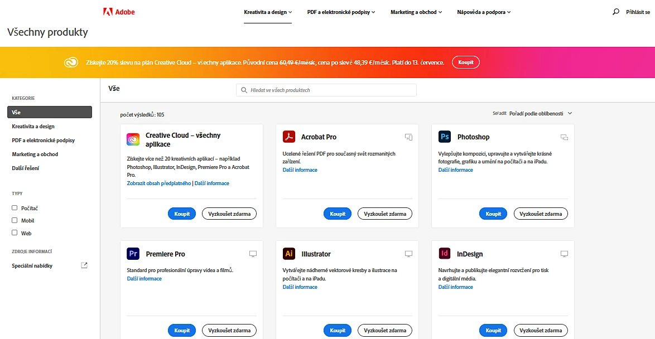This screenshot has height=339, width=655.
Task: Click the Acrobat Pro product icon
Action: coord(288,137)
